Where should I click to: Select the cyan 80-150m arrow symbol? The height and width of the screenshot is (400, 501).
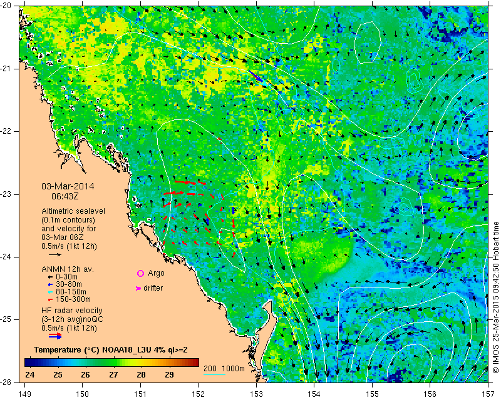tap(50, 292)
